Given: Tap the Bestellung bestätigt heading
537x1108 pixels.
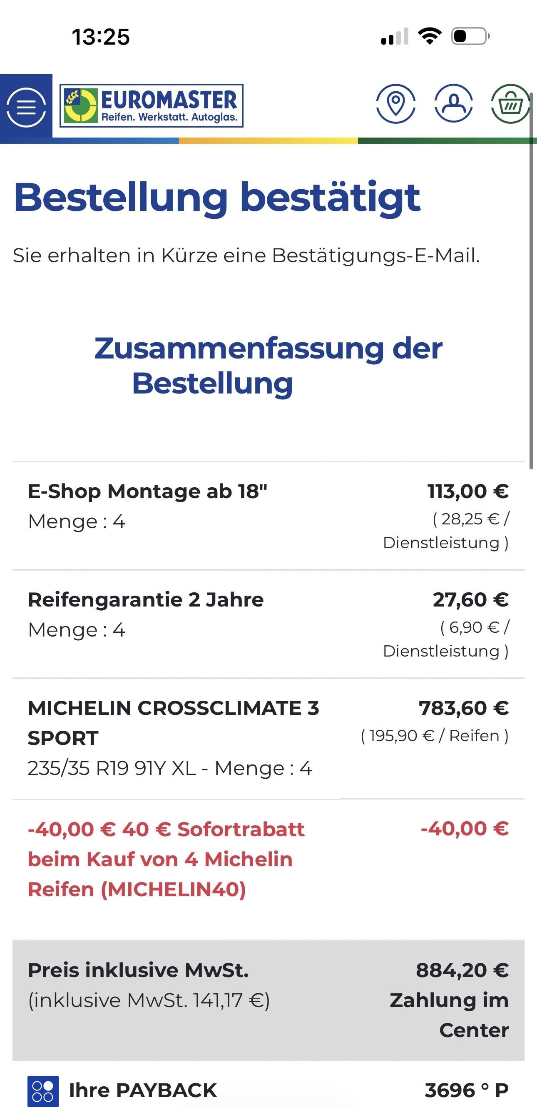Looking at the screenshot, I should point(217,198).
